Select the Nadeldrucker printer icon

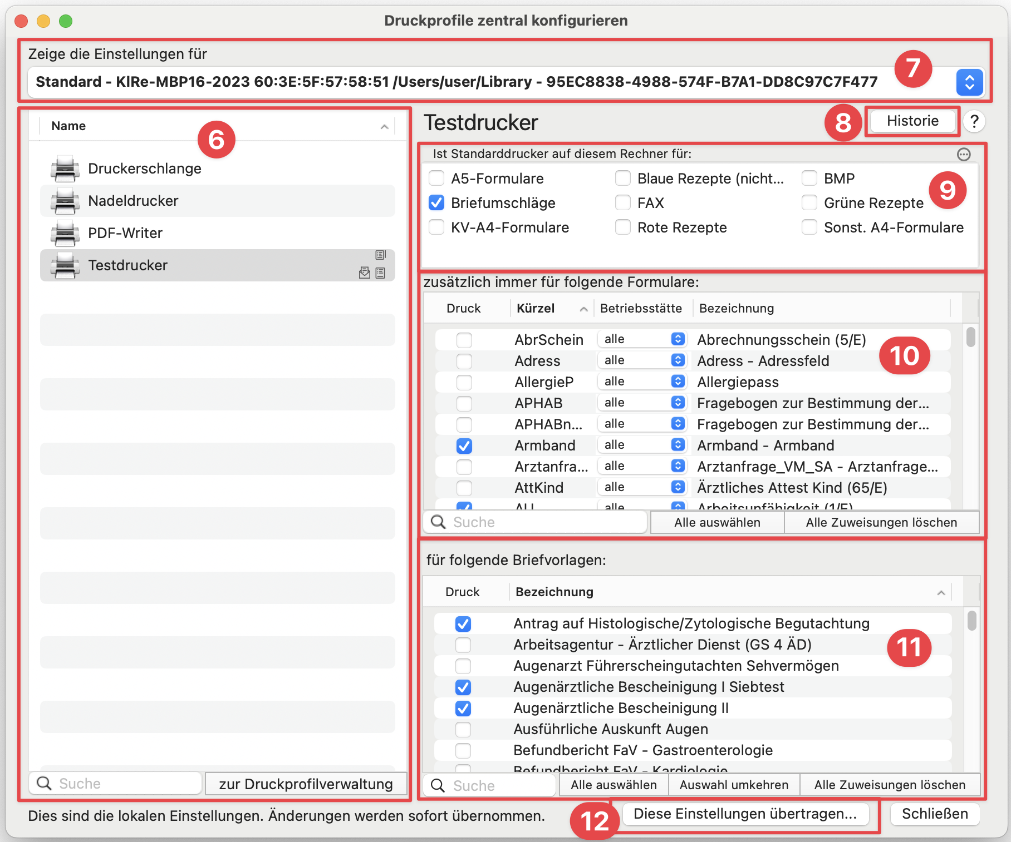click(65, 201)
